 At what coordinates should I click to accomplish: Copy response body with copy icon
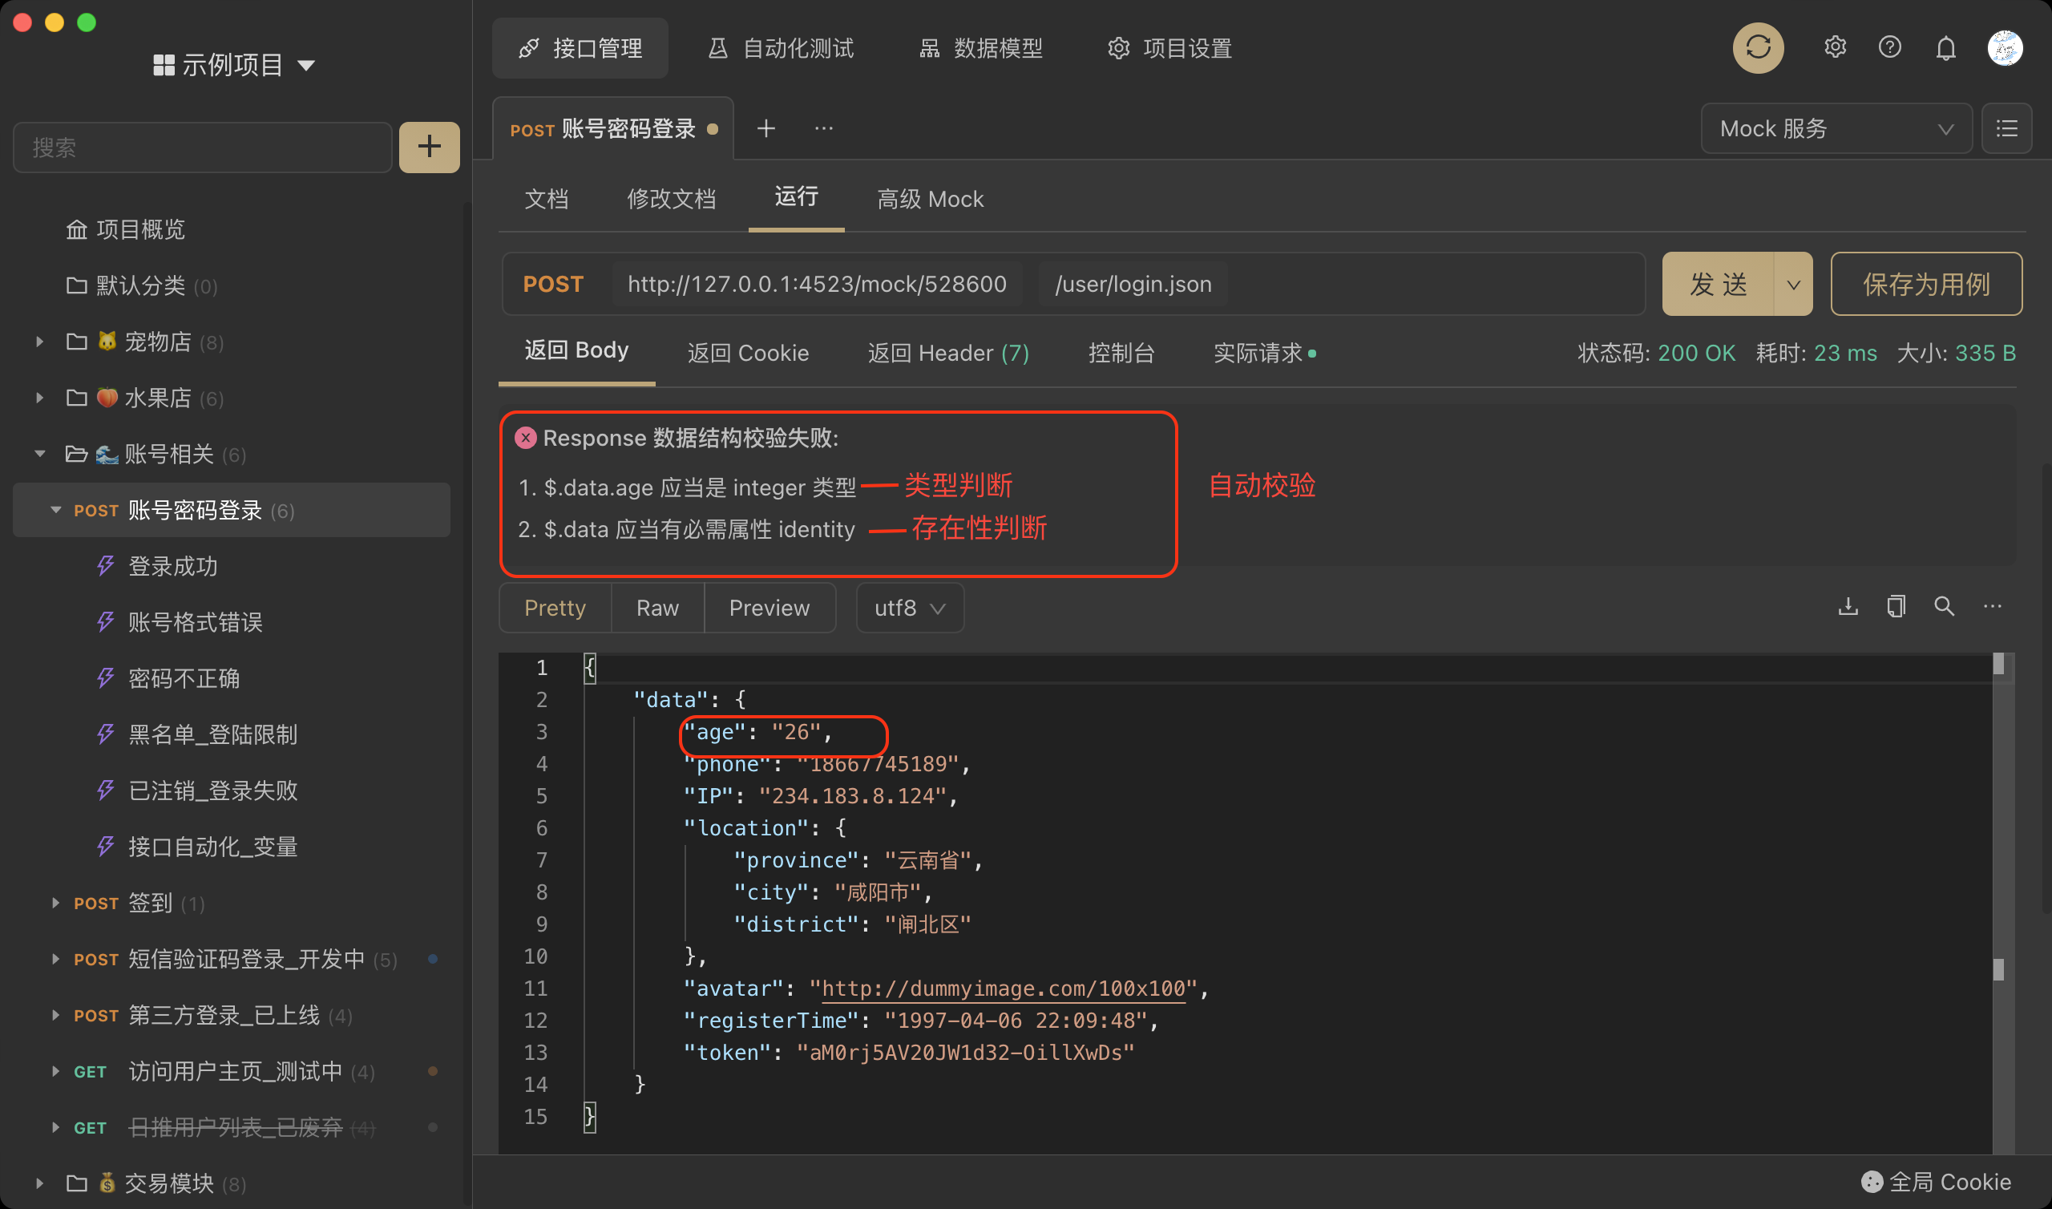[1896, 606]
